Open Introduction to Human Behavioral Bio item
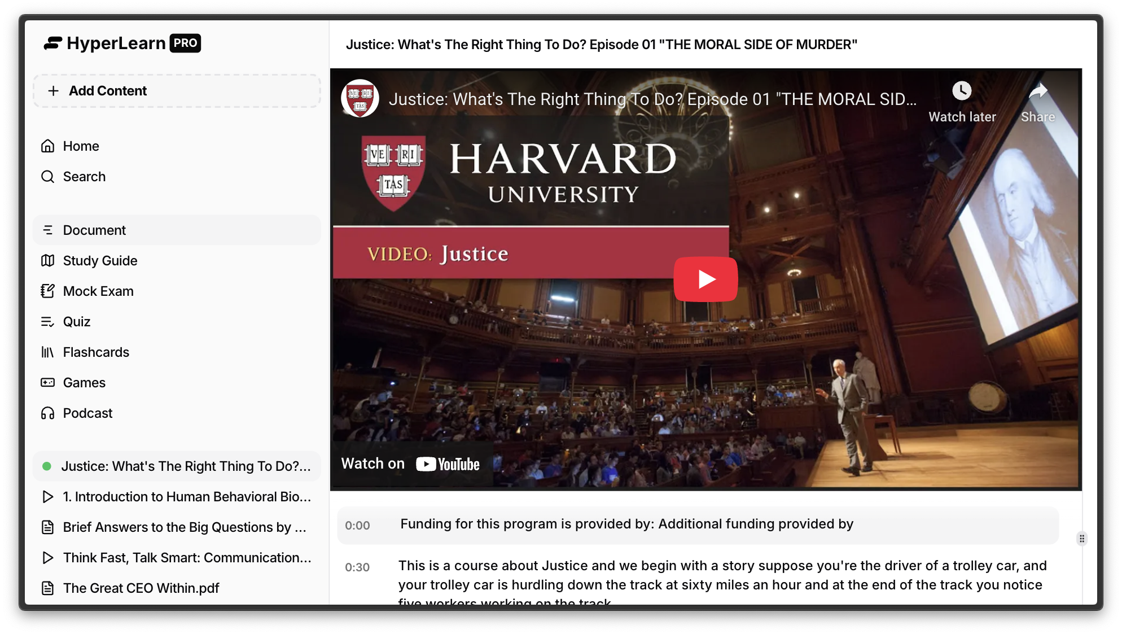Viewport: 1122px width, 634px height. click(177, 497)
